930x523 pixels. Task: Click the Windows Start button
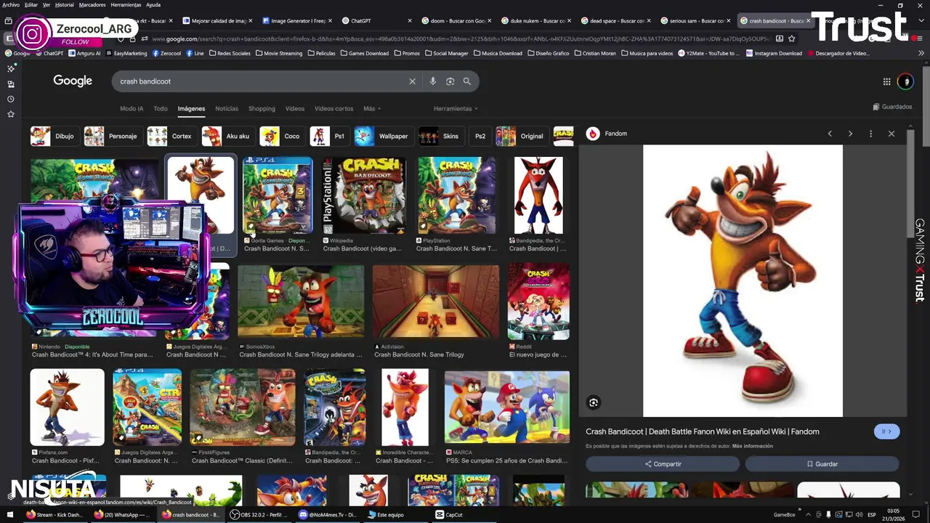[x=9, y=514]
